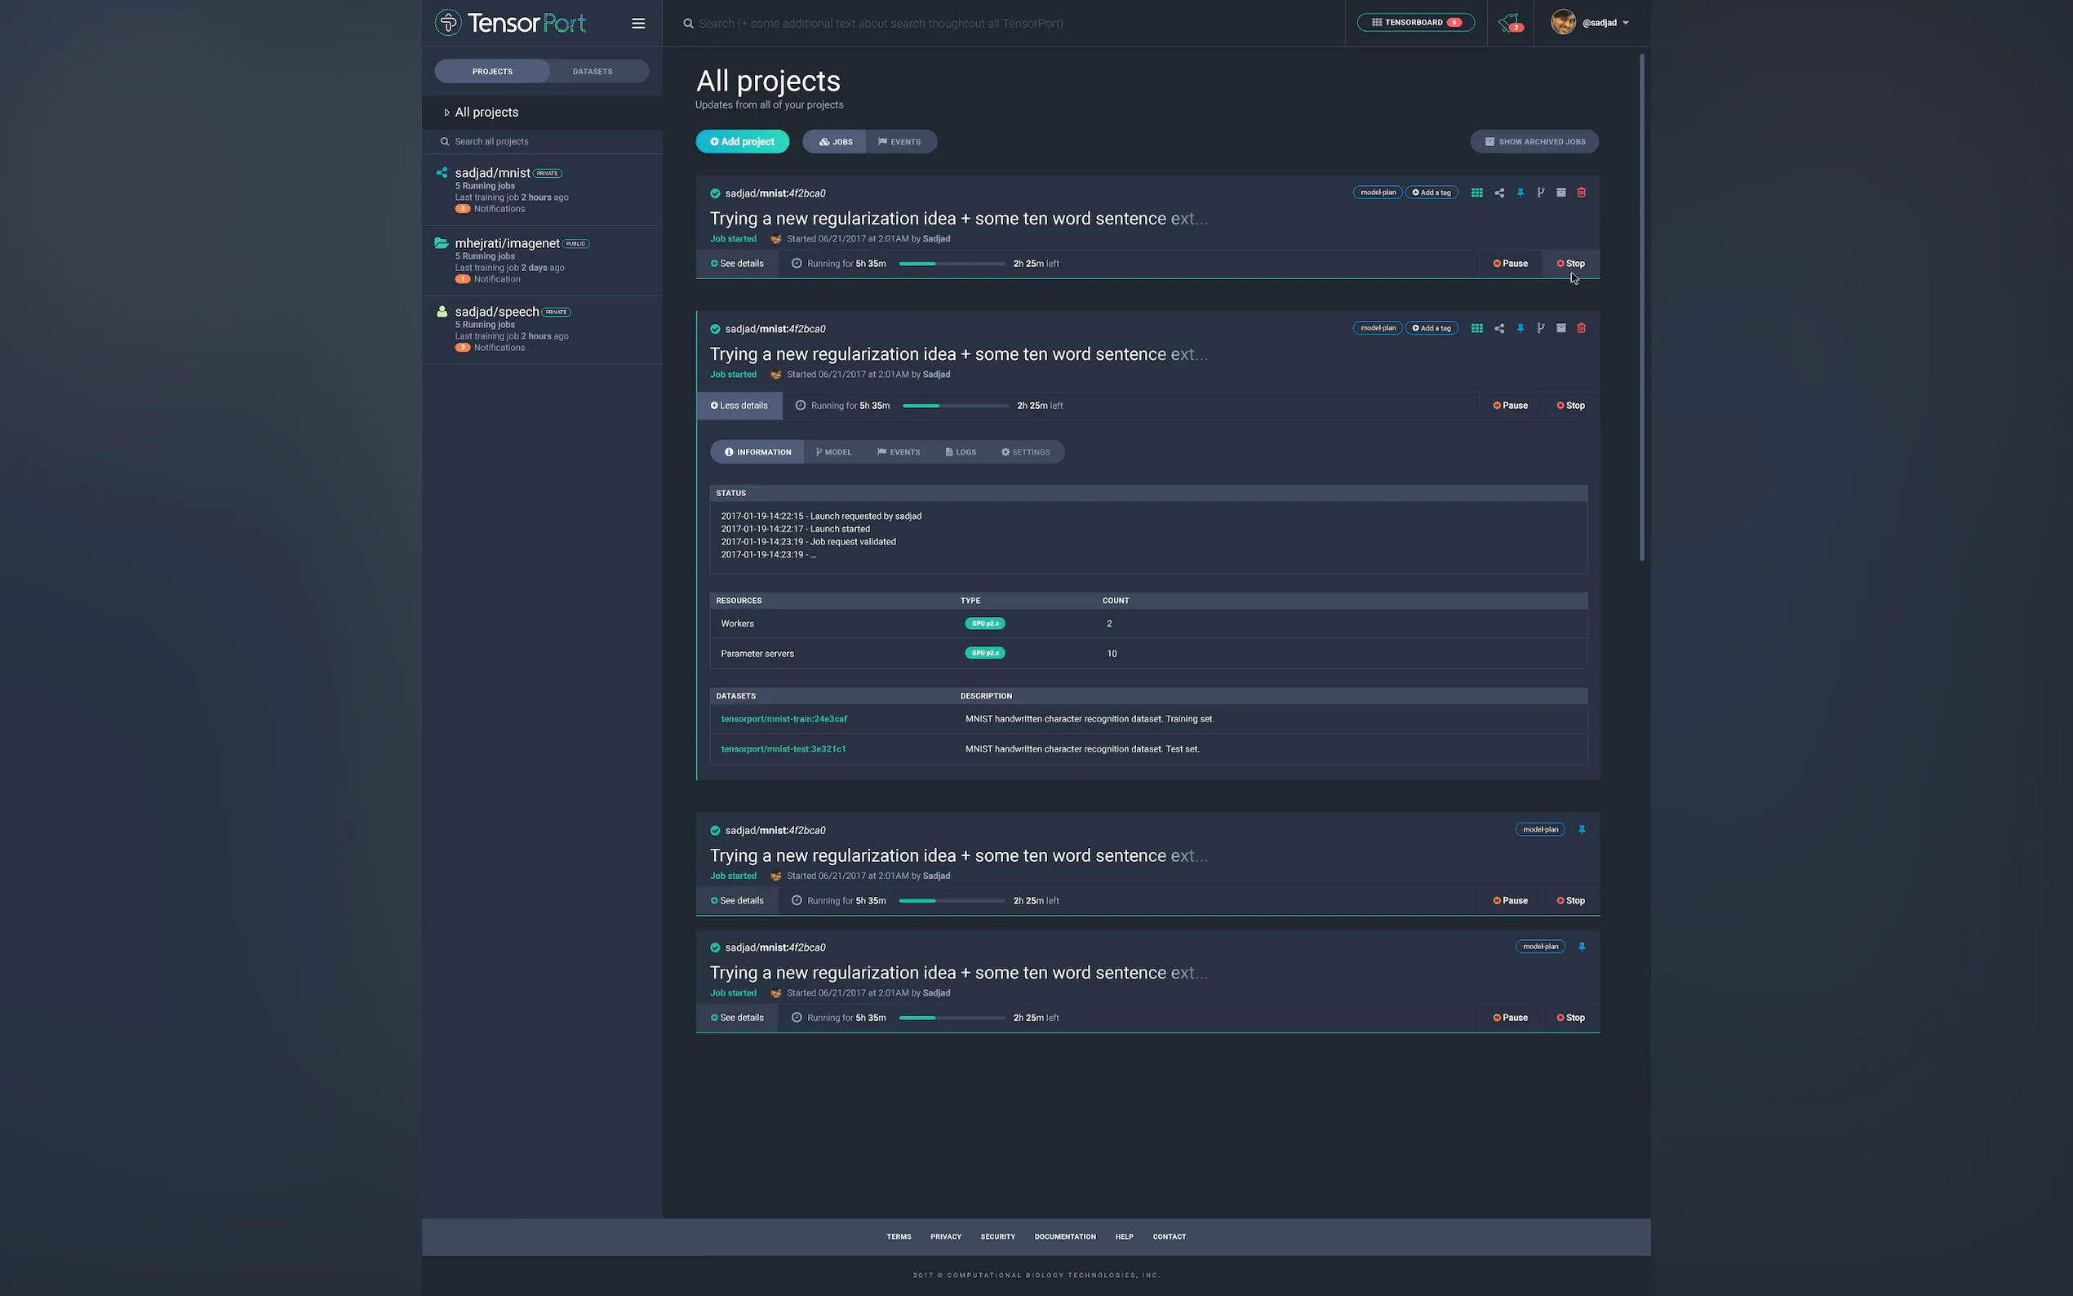Click the TensorBoard button in top bar

(1415, 22)
